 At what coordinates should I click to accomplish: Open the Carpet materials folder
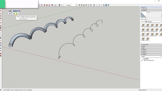click(157, 25)
